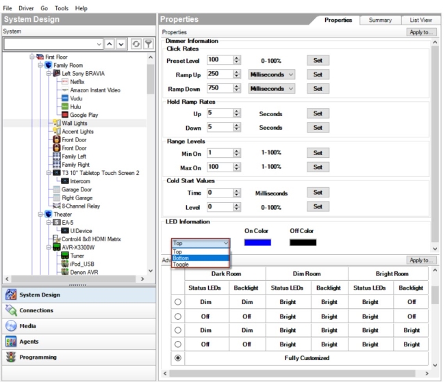
Task: Pick the blue On Color swatch
Action: 257,243
